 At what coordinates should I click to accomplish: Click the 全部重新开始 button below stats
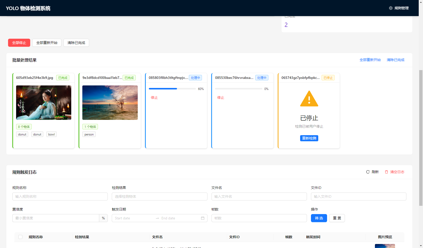(47, 43)
